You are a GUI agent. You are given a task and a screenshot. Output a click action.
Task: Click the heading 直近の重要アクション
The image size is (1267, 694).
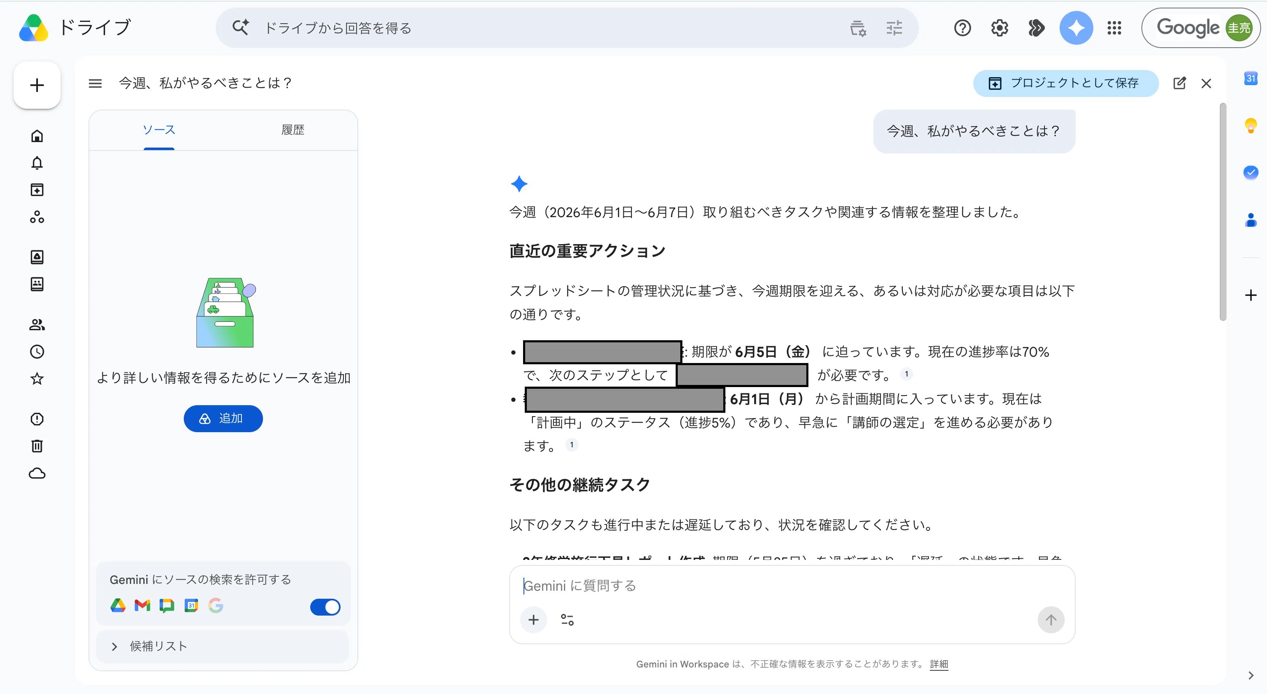pyautogui.click(x=587, y=251)
